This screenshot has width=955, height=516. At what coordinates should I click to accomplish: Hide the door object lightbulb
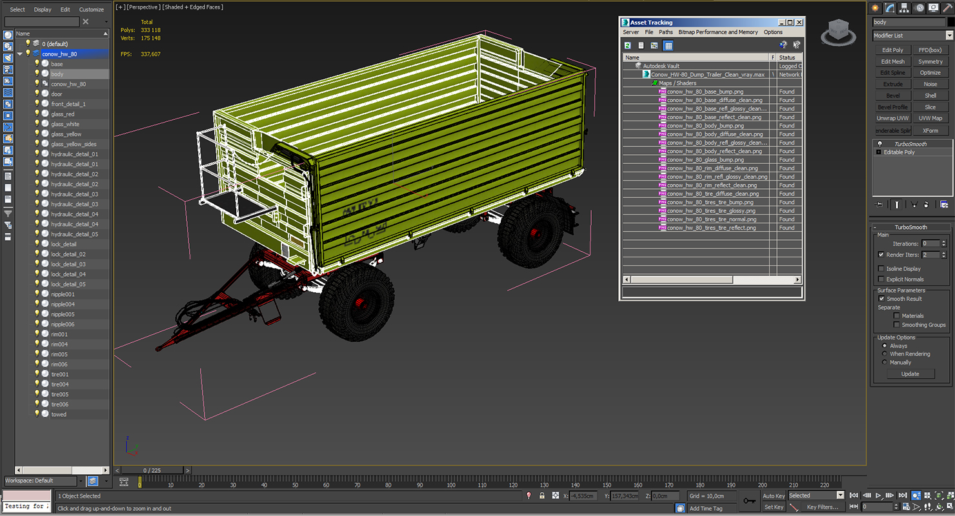37,94
